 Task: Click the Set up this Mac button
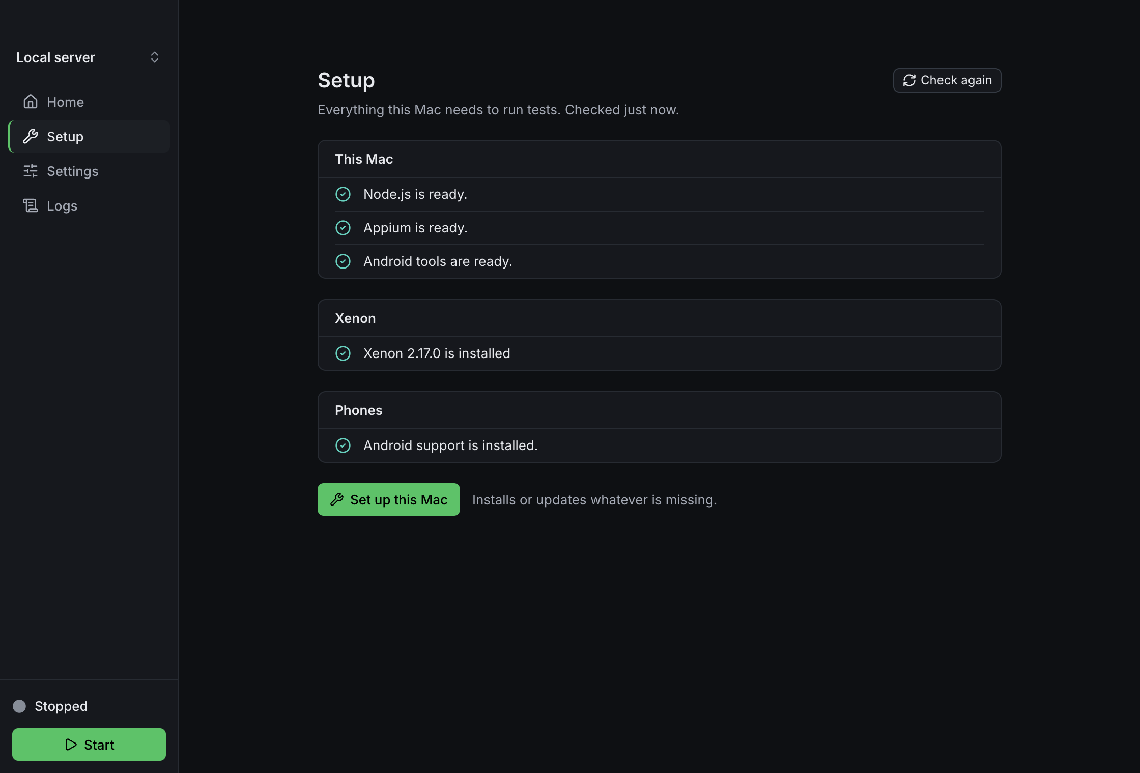(389, 499)
